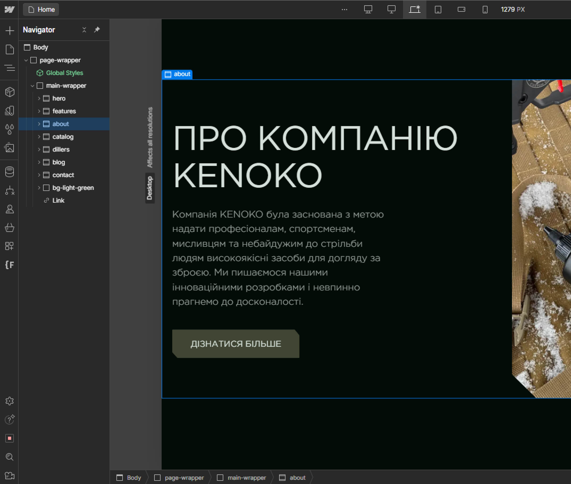Viewport: 571px width, 484px height.
Task: Click the Desktop vertical breakpoint label
Action: [150, 188]
